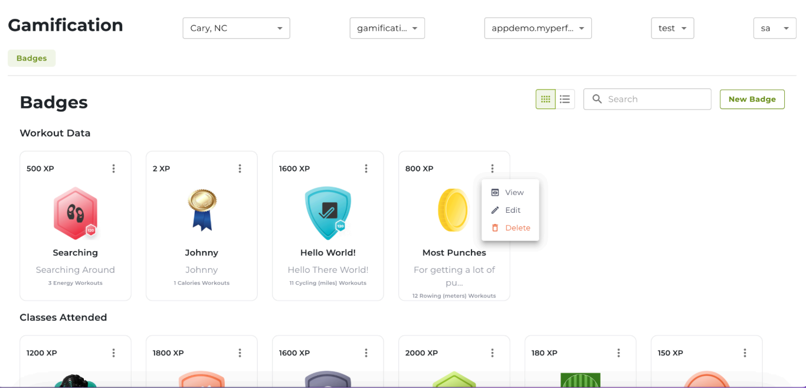Open kebab menu on 150 XP badge
This screenshot has width=806, height=389.
[x=745, y=353]
